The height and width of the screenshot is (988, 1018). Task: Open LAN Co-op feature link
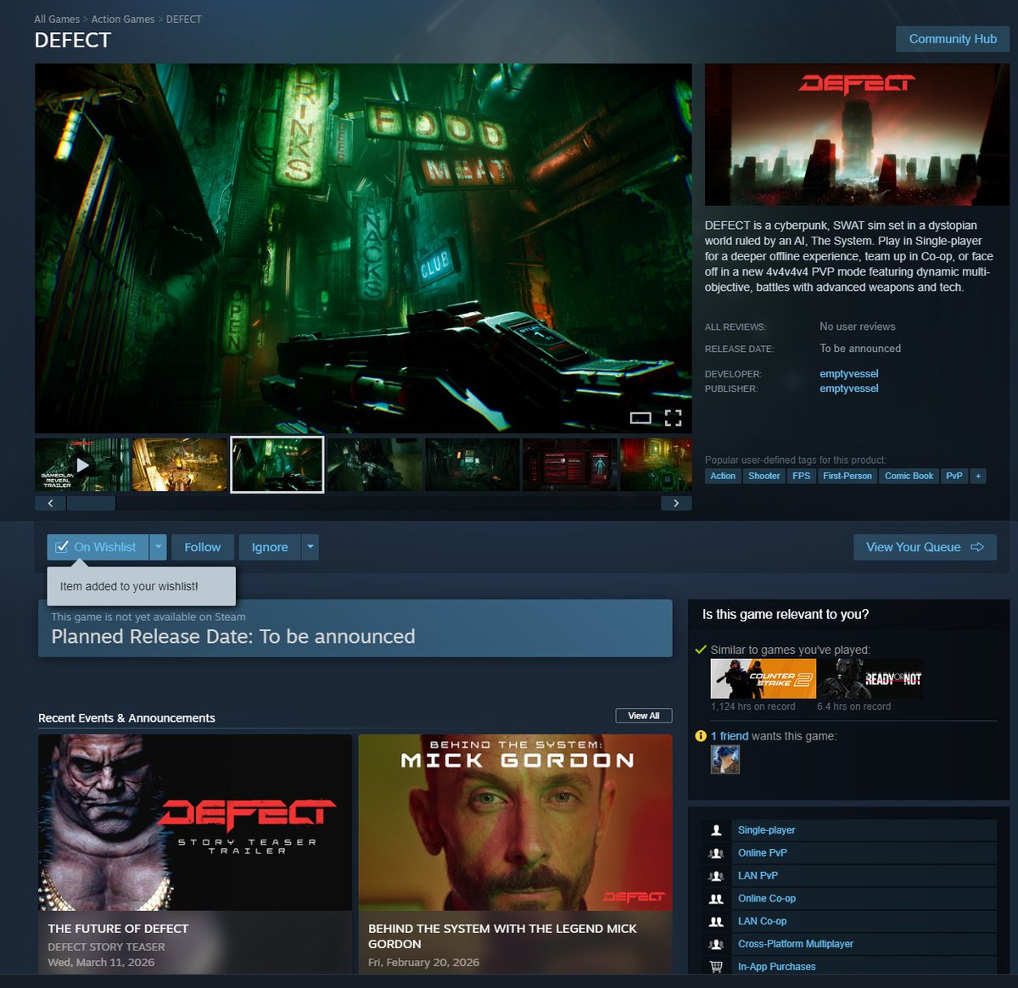coord(762,922)
